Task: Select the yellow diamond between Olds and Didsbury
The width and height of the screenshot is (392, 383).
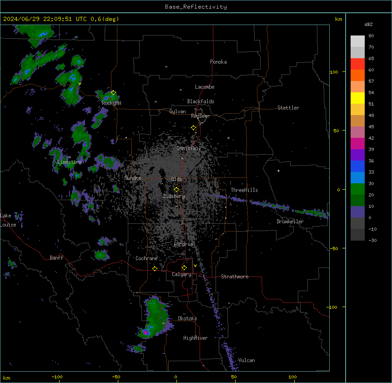Action: 176,190
